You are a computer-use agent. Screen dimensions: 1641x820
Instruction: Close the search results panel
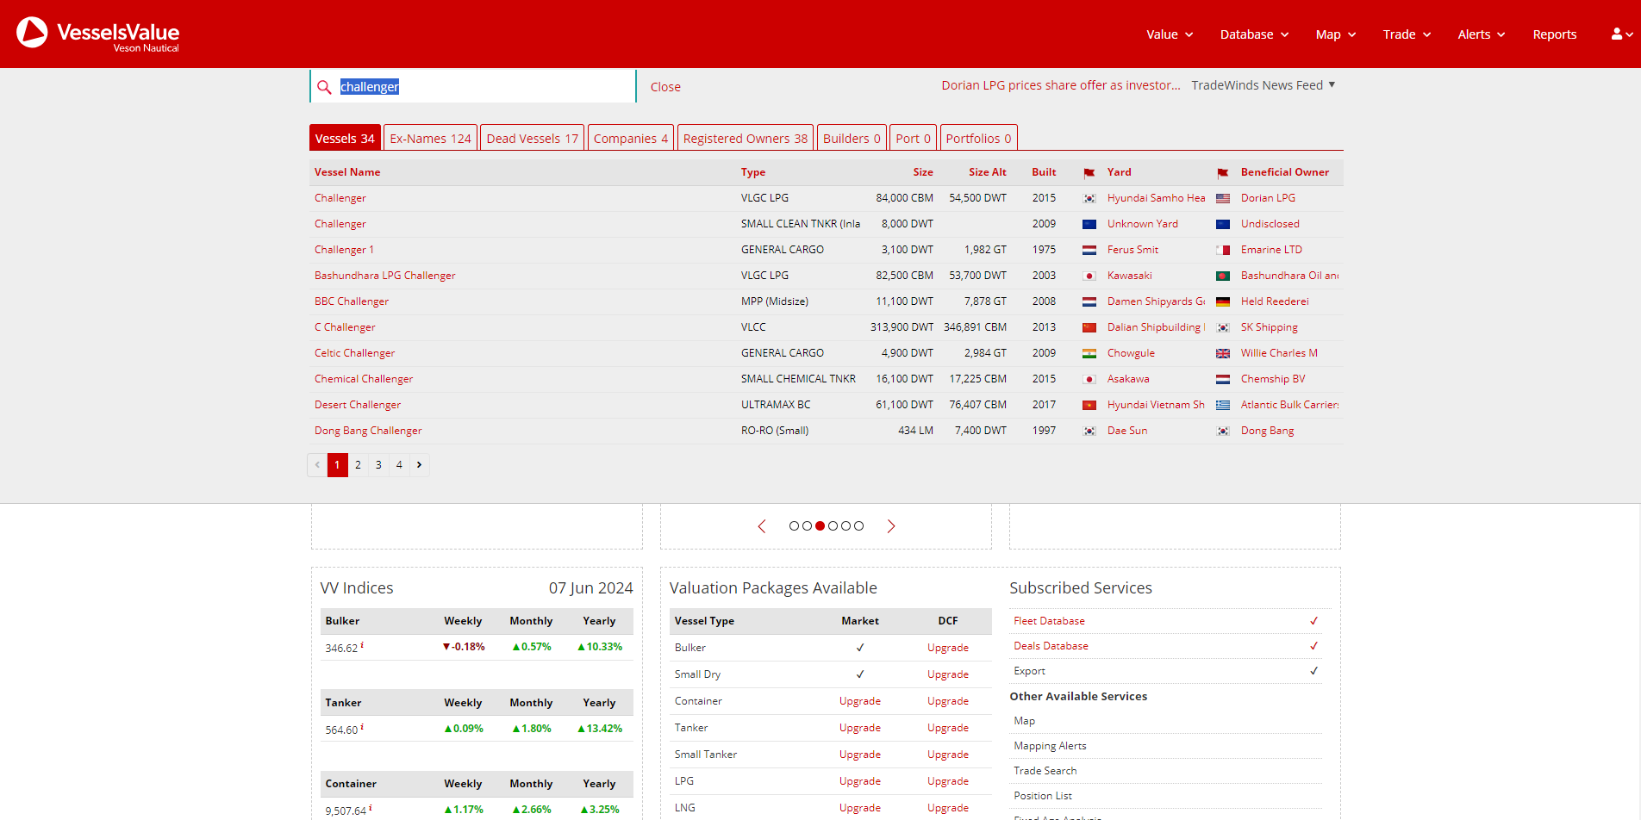click(665, 87)
